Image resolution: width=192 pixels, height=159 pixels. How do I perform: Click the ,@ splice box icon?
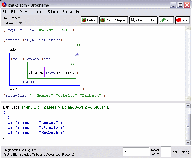[77, 55]
